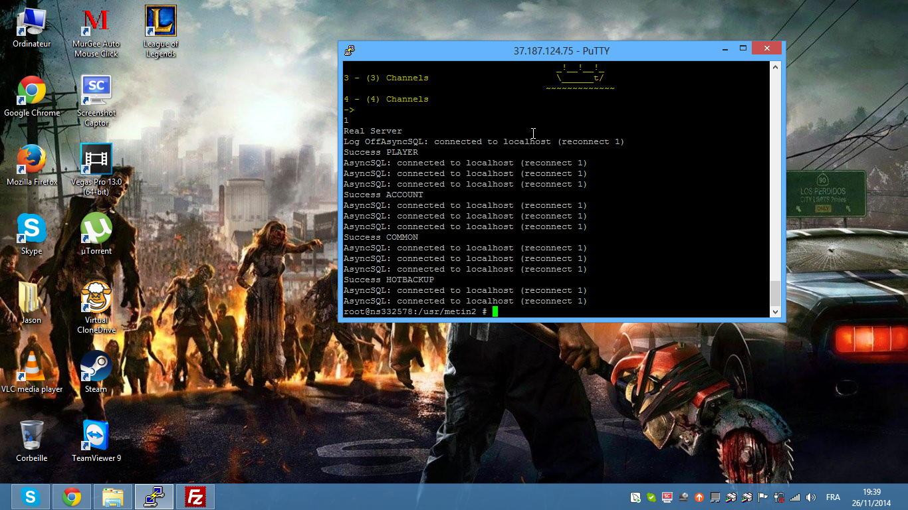The image size is (908, 510).
Task: Open the Action Center flag icon
Action: point(763,497)
